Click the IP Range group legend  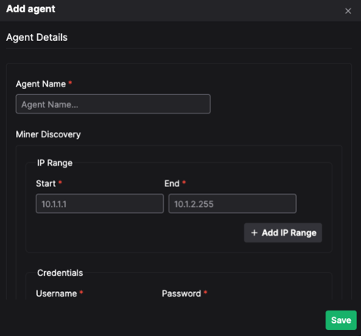coord(55,163)
